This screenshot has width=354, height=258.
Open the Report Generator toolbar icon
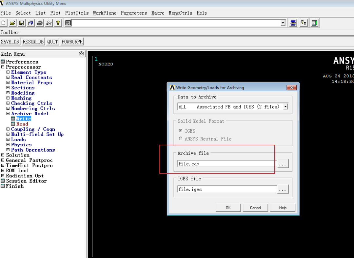(x=49, y=23)
